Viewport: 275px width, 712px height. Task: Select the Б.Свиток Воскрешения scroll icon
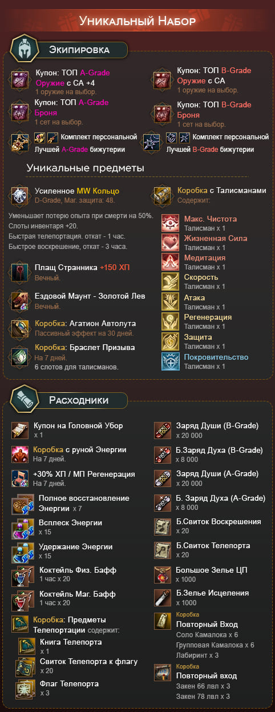click(x=163, y=526)
